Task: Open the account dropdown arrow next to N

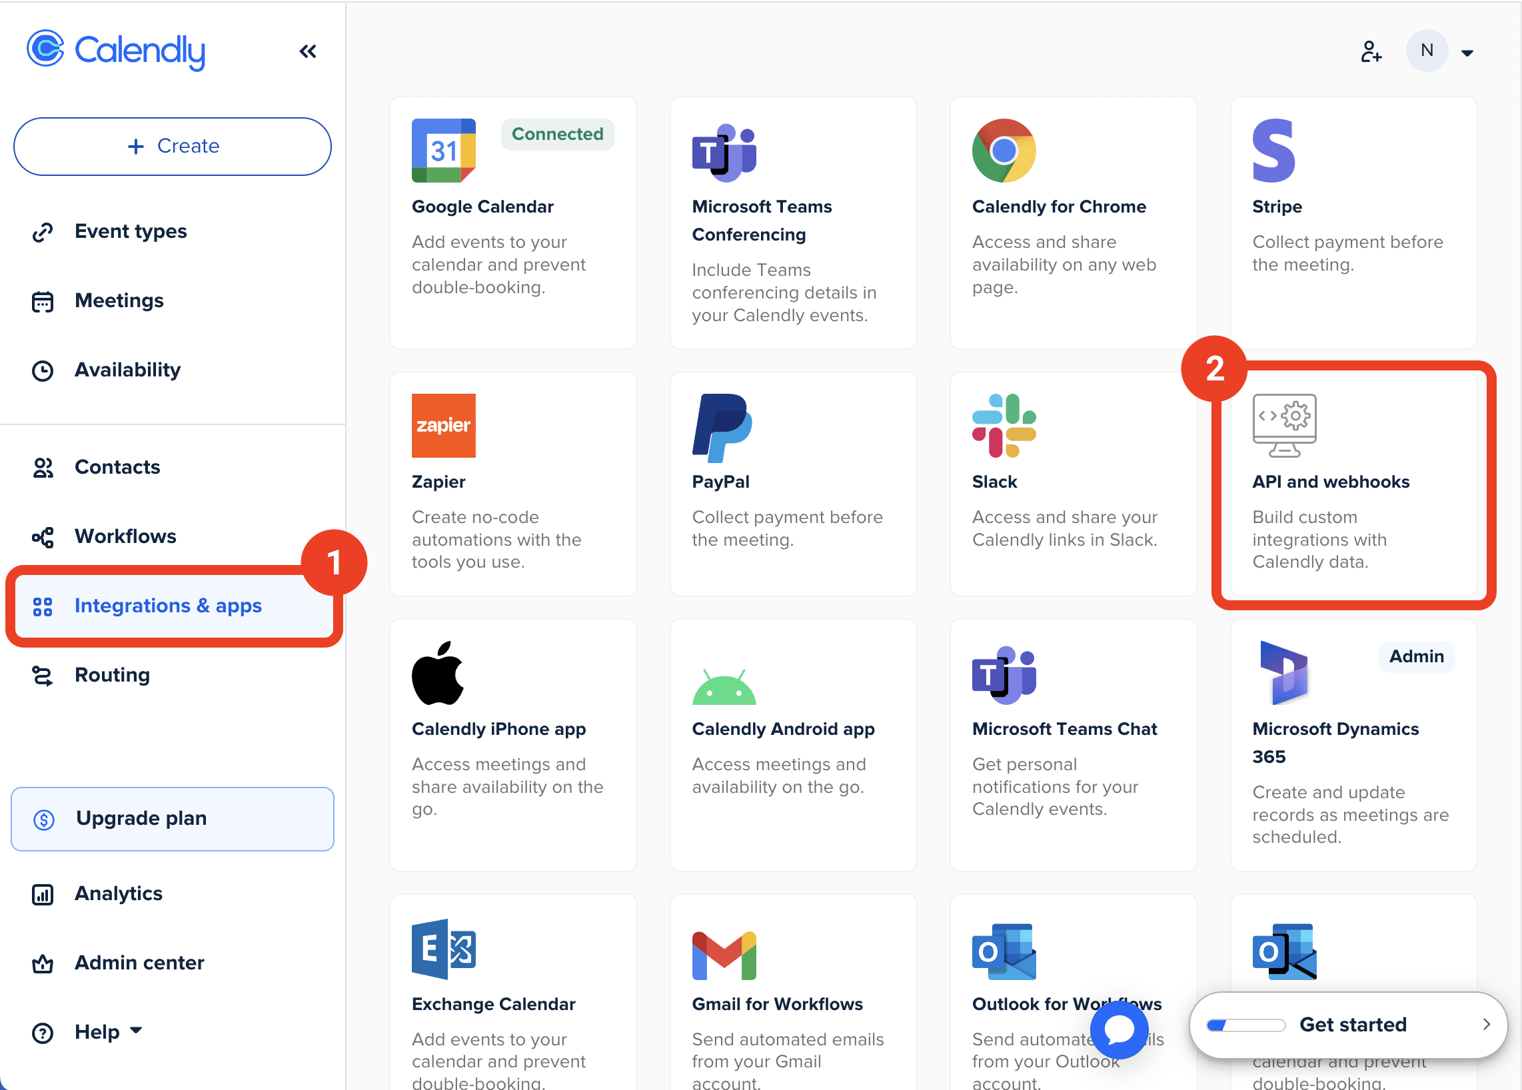Action: point(1467,53)
